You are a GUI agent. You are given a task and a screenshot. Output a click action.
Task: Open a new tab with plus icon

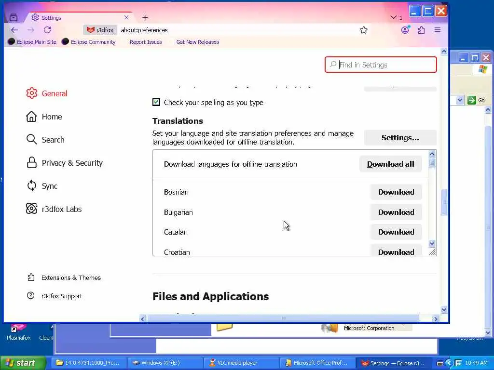coord(145,18)
